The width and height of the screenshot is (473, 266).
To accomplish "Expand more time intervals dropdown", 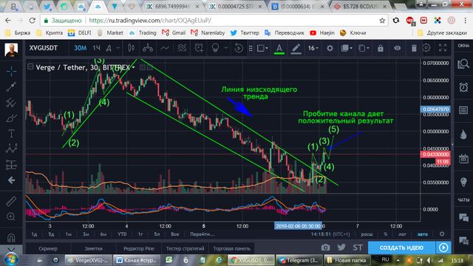I will click(118, 48).
